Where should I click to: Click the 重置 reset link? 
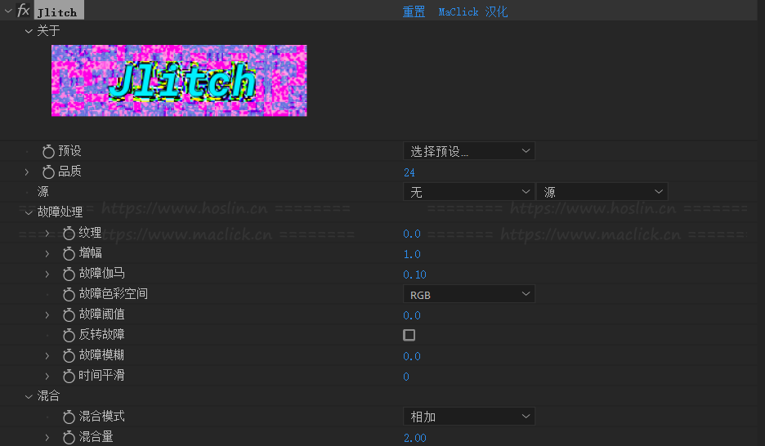(414, 12)
